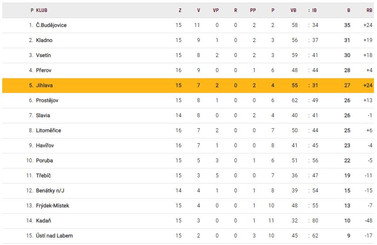Select the VP column header
The width and height of the screenshot is (377, 245).
(x=216, y=10)
